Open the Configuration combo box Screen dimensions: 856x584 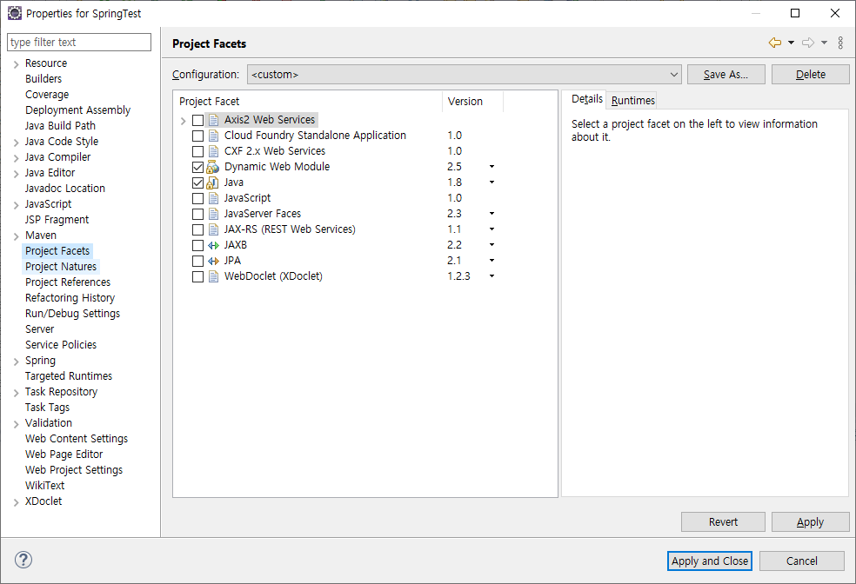(x=465, y=74)
